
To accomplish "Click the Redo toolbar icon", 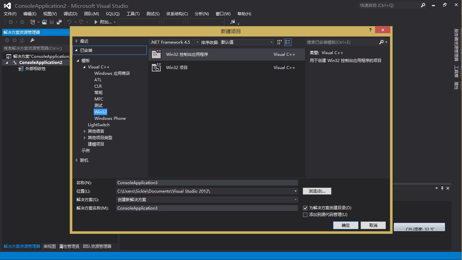I will [x=81, y=22].
